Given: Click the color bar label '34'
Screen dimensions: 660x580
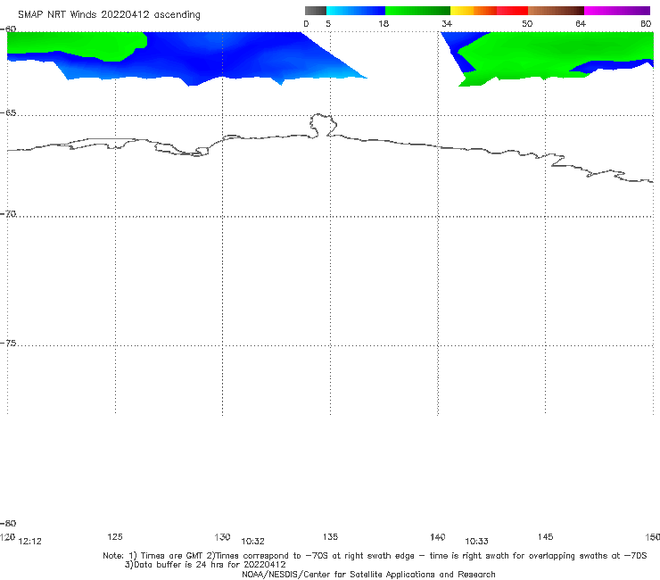Looking at the screenshot, I should (447, 23).
